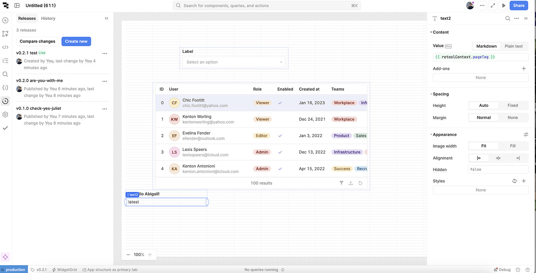Select Plain text value mode
This screenshot has width=536, height=273.
point(514,46)
